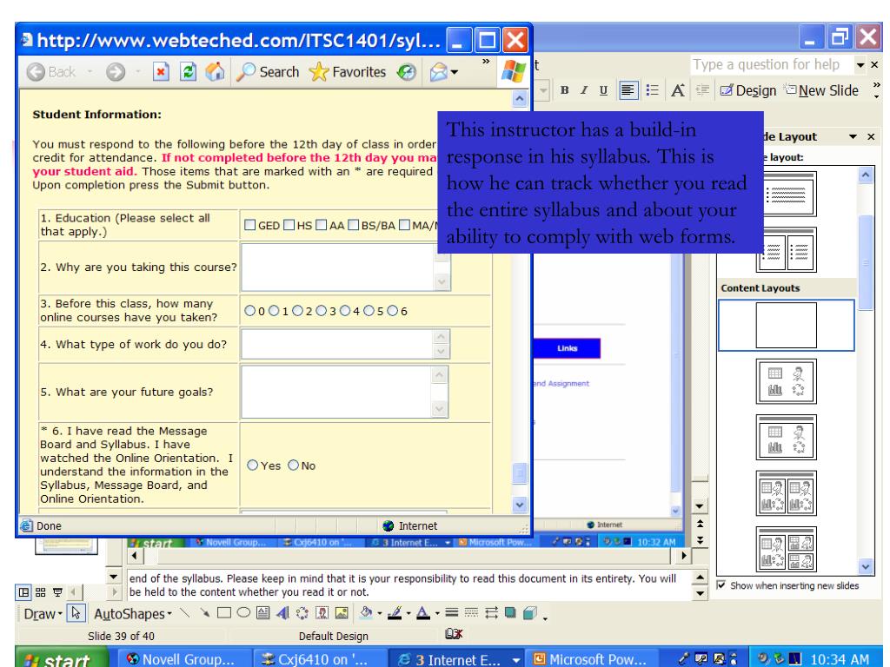Image resolution: width=890 pixels, height=667 pixels.
Task: Select the arrow Select Objects tool
Action: point(76,613)
